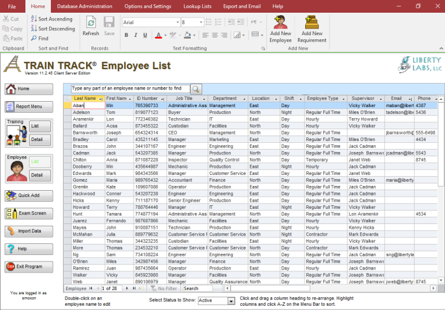The width and height of the screenshot is (445, 310).
Task: Click the vertical scrollbar down arrow
Action: click(x=441, y=280)
